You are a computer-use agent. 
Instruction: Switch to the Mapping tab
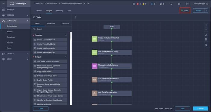(60, 10)
